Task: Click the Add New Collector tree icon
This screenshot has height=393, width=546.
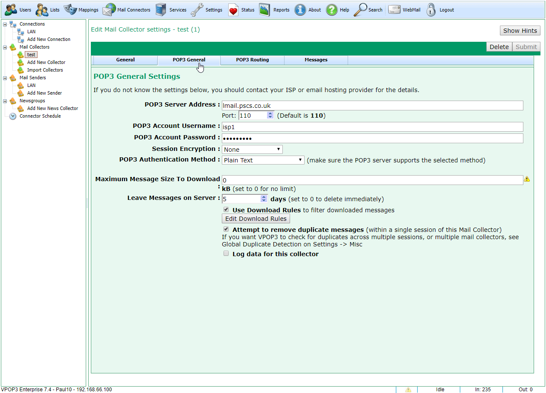Action: (20, 62)
